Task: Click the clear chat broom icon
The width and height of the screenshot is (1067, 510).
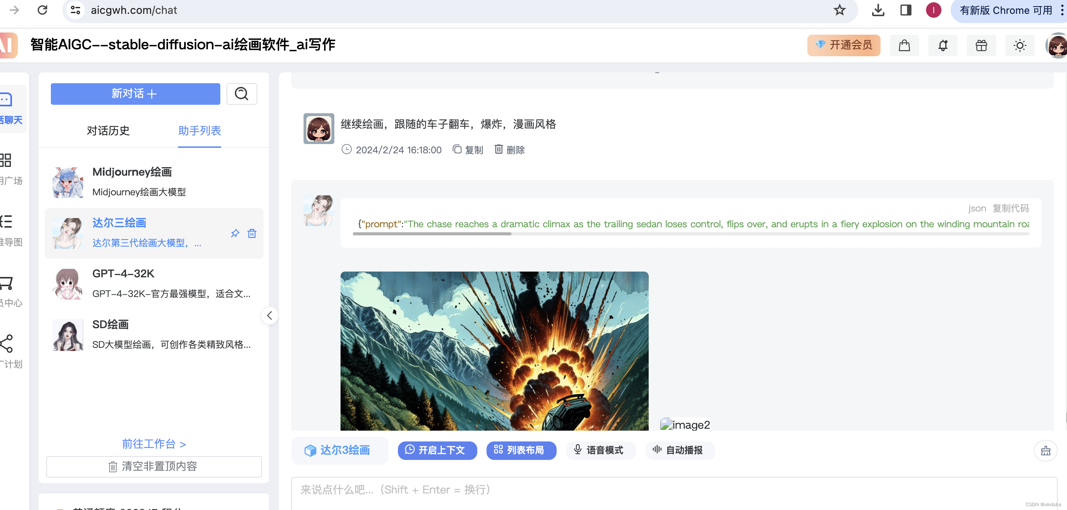Action: point(1045,450)
